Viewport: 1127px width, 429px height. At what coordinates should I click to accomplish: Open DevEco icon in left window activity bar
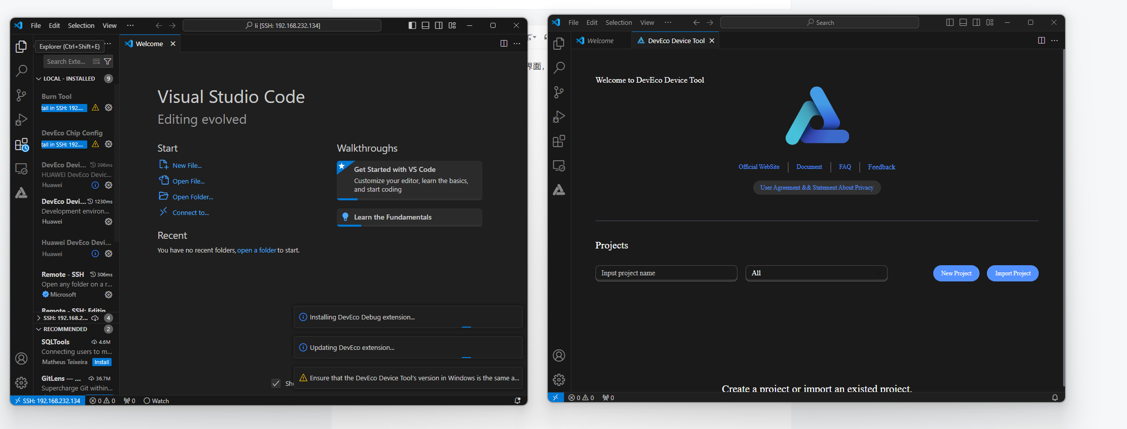coord(21,193)
